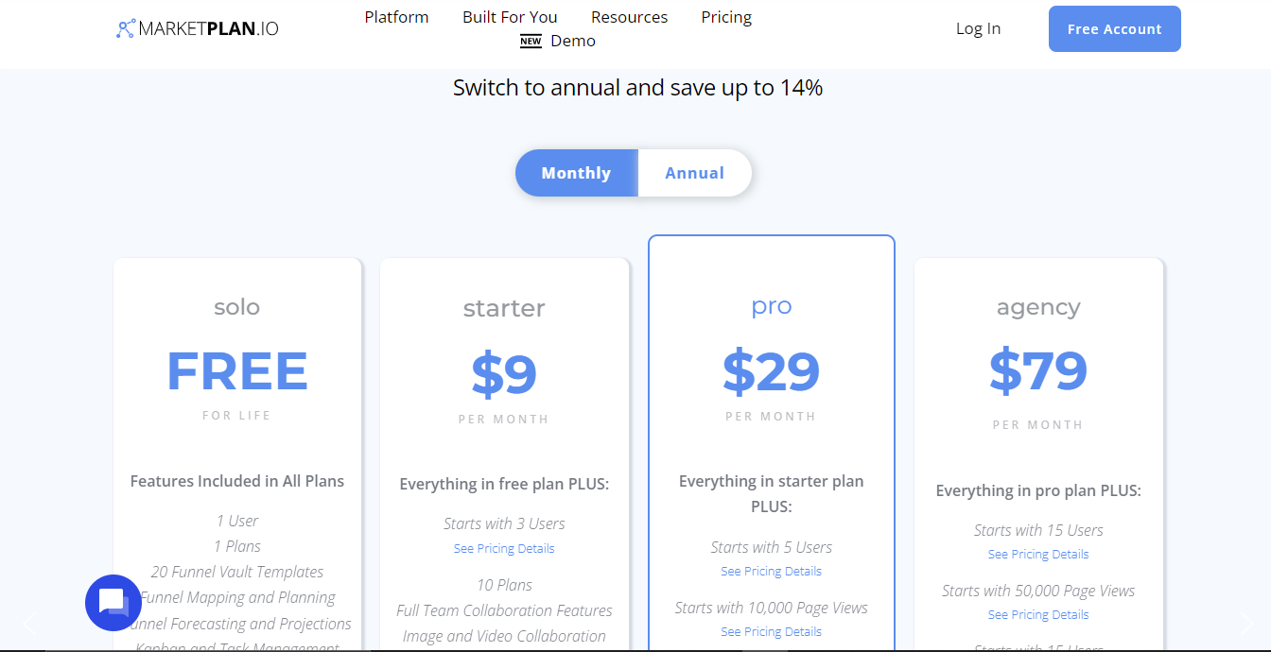
Task: See Pricing Details under 50,000 Page Views
Action: point(1038,615)
